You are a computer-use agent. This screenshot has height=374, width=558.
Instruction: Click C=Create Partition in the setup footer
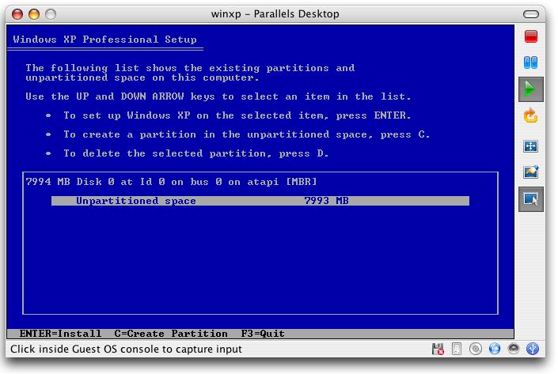170,334
